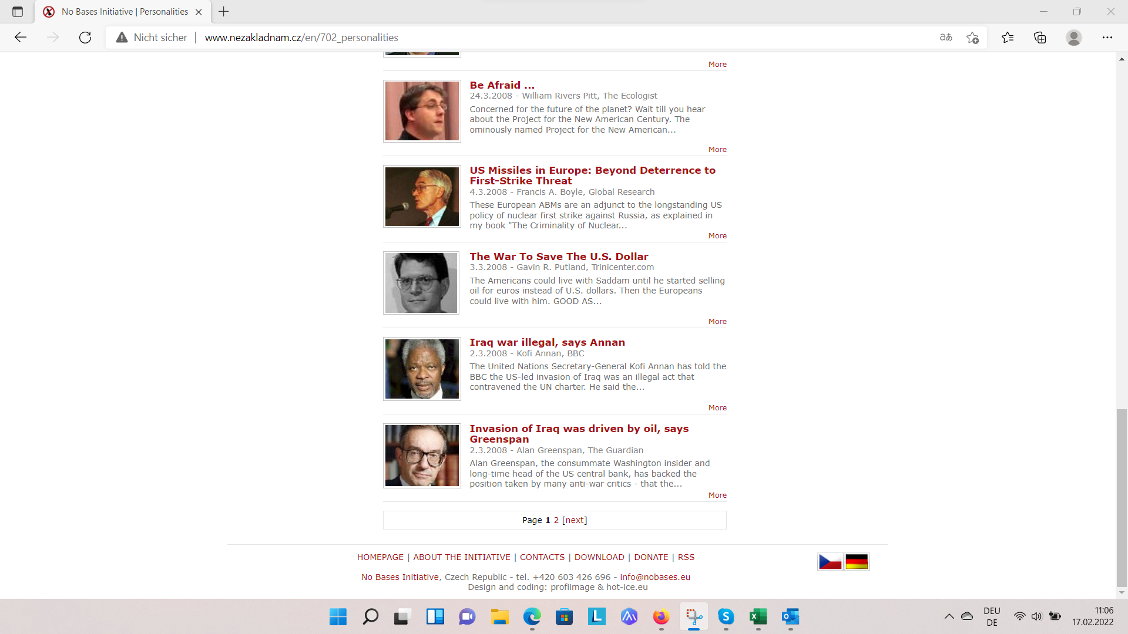Click William Rivers Pitt's photo thumbnail

point(422,111)
